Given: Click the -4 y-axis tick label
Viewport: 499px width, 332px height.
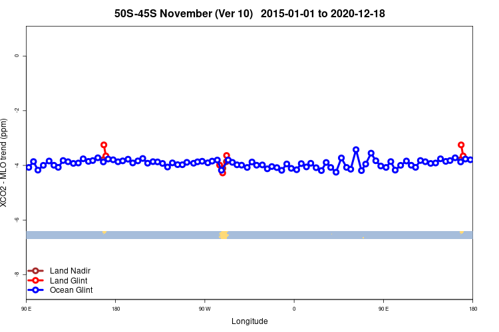Looking at the screenshot, I should tap(17, 165).
